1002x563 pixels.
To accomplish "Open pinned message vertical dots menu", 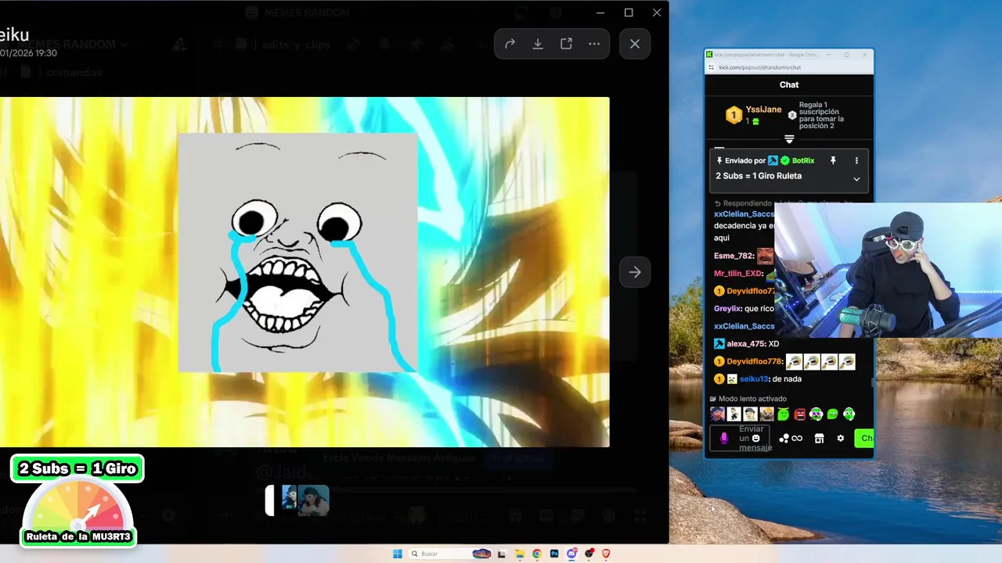I will point(856,160).
